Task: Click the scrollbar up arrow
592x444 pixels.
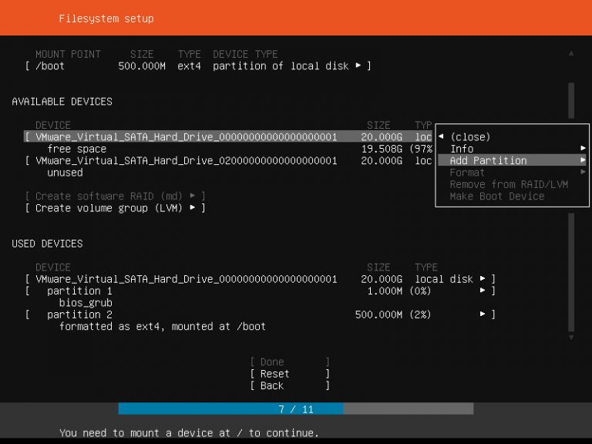Action: pyautogui.click(x=571, y=54)
